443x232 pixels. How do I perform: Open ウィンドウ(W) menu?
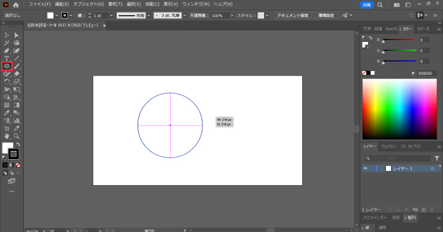(195, 4)
